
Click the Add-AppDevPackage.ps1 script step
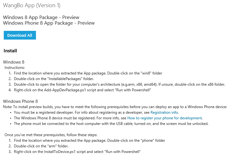tap(83, 90)
